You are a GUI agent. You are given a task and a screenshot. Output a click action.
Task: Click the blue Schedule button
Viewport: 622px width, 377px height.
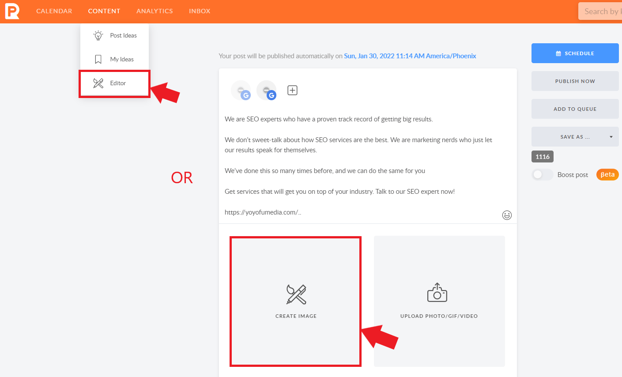pos(575,53)
